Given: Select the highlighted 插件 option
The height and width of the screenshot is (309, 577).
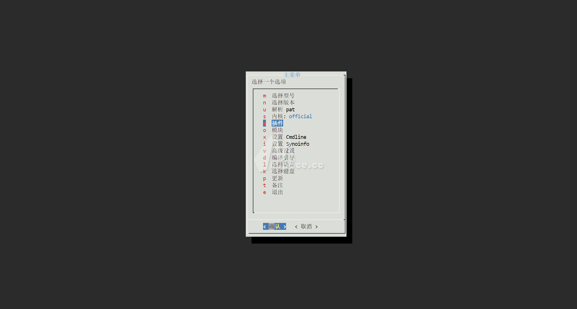Looking at the screenshot, I should pos(277,123).
